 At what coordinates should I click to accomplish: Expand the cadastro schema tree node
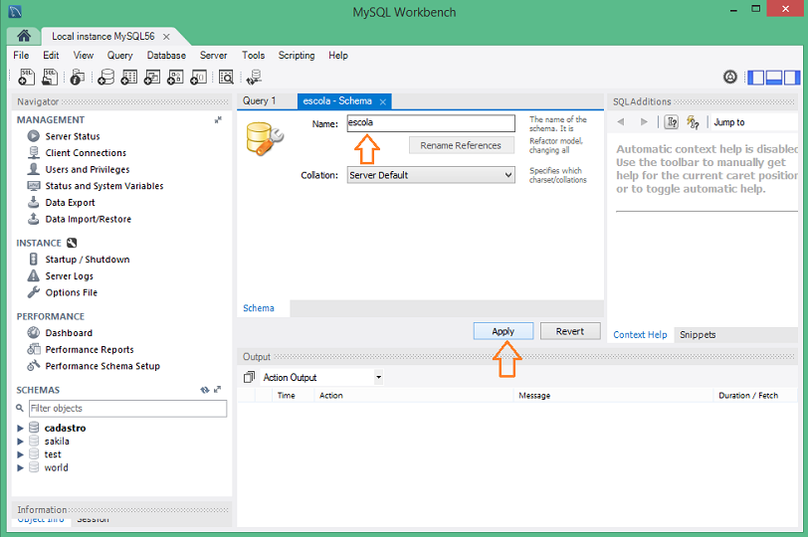(20, 428)
